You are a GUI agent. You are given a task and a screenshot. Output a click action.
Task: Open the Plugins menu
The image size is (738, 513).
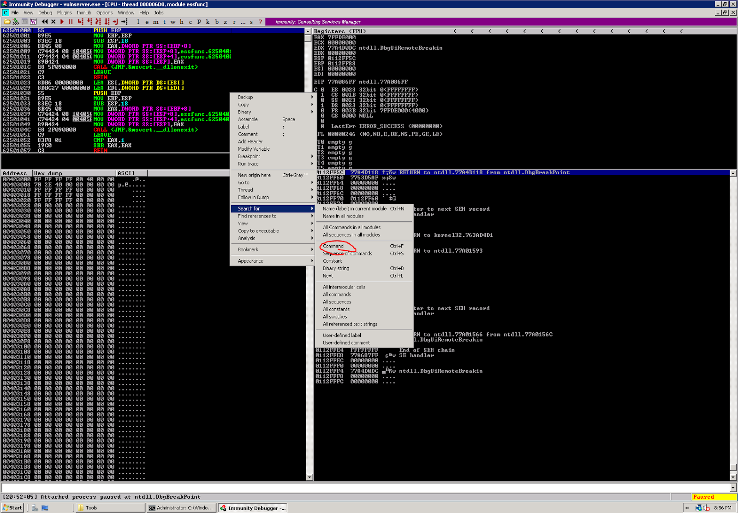pos(64,12)
